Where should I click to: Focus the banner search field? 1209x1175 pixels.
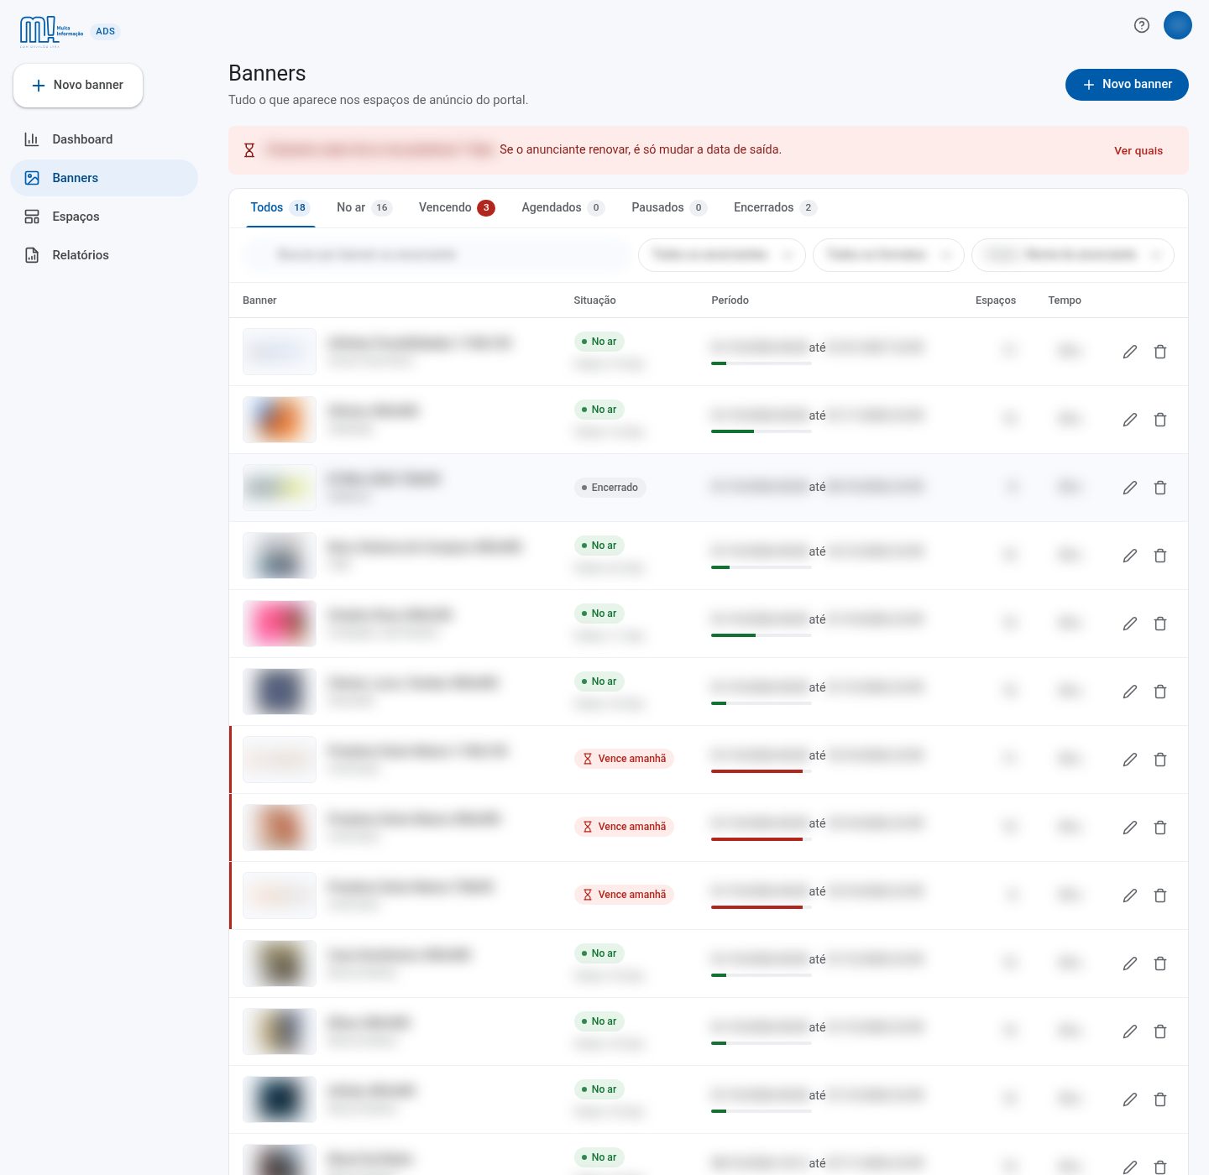[437, 255]
